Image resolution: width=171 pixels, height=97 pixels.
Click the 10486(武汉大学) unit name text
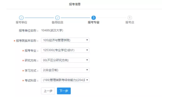[x=52, y=30]
